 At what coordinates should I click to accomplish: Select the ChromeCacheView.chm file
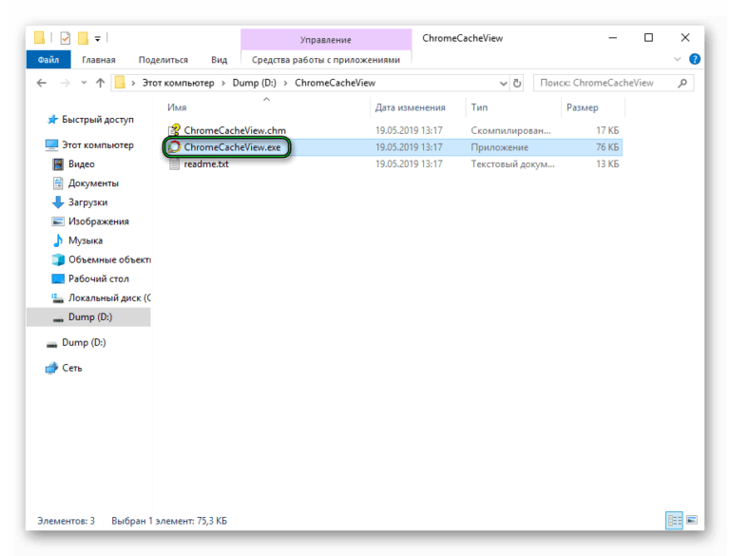point(235,130)
